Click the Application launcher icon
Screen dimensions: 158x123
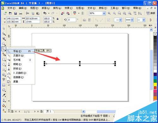75,13
